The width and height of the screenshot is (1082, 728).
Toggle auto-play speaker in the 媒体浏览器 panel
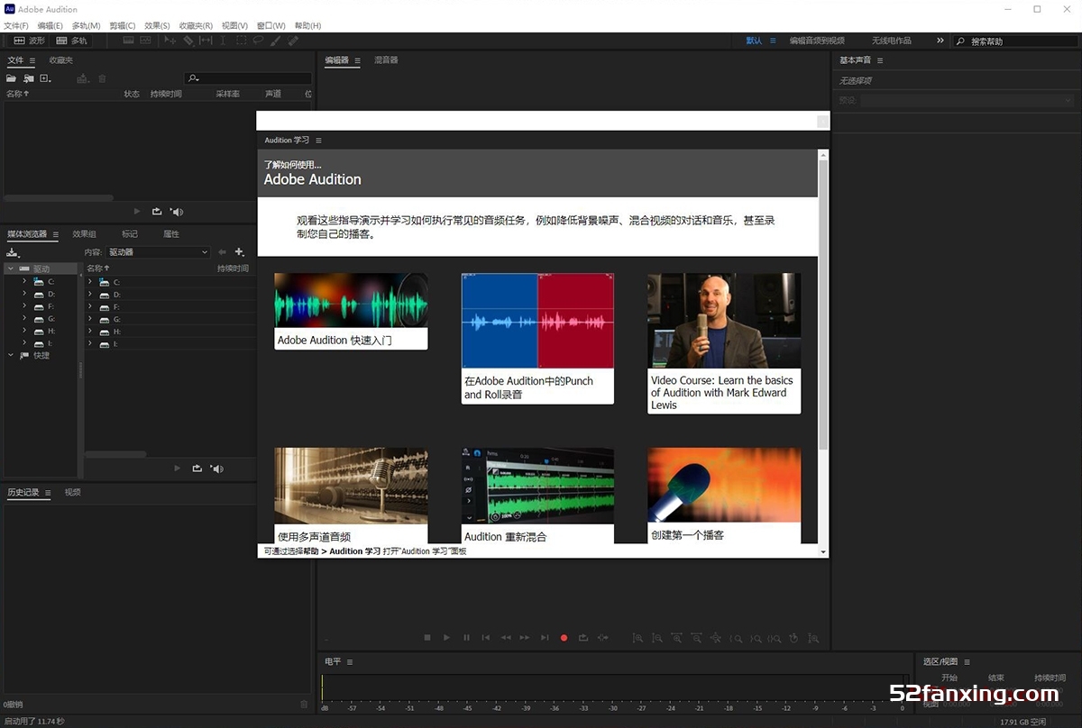(216, 469)
